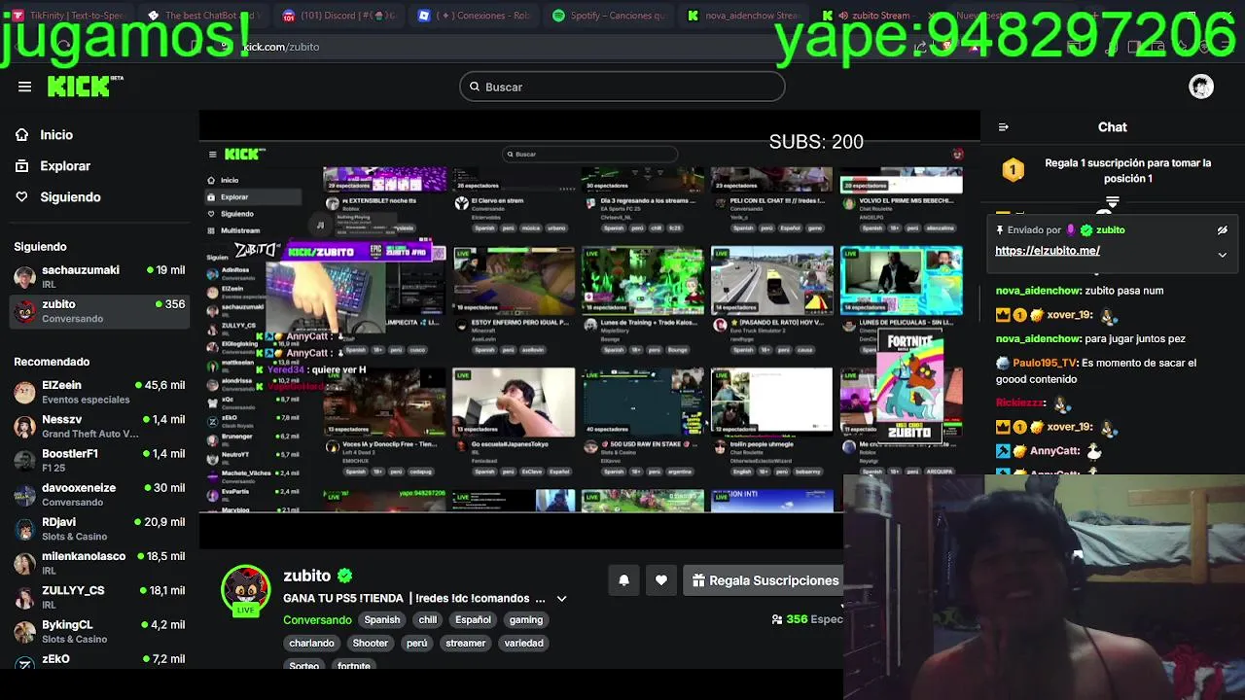Click Paulo195_TV username in chat
Image resolution: width=1245 pixels, height=700 pixels.
click(1046, 363)
